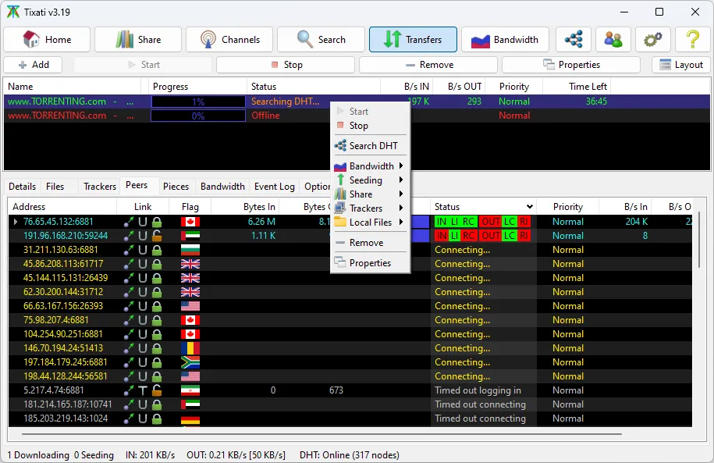Click the OUT speed in status bar
The height and width of the screenshot is (463, 714).
236,454
